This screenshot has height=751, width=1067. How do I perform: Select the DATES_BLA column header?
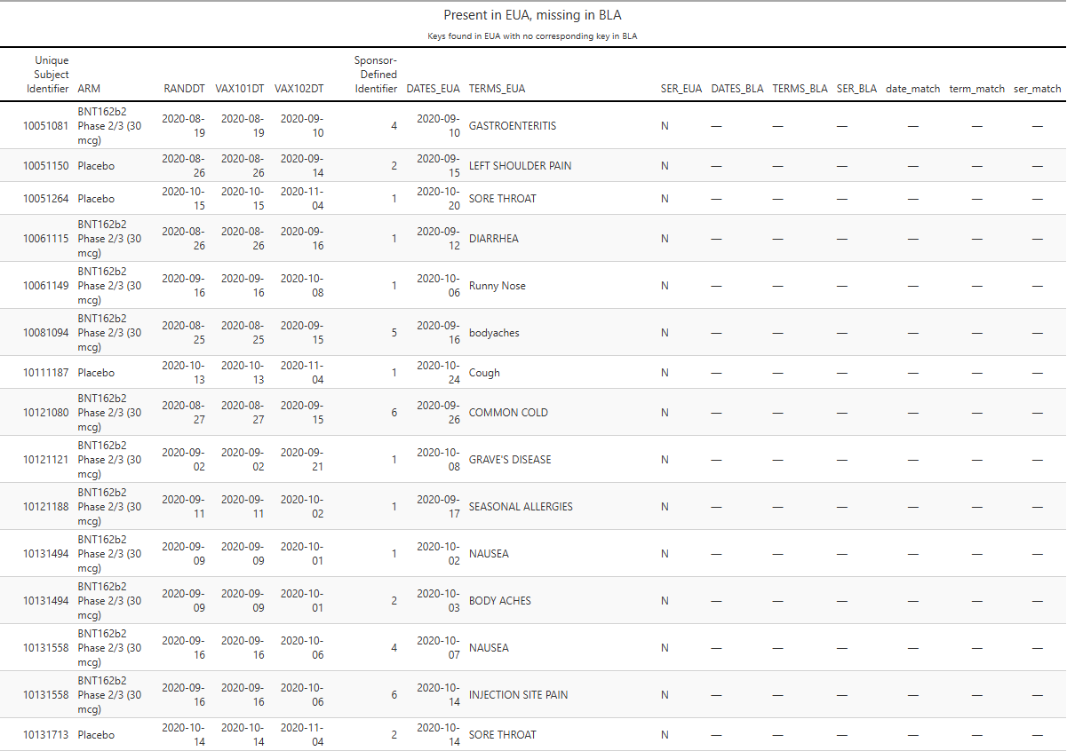(x=737, y=89)
